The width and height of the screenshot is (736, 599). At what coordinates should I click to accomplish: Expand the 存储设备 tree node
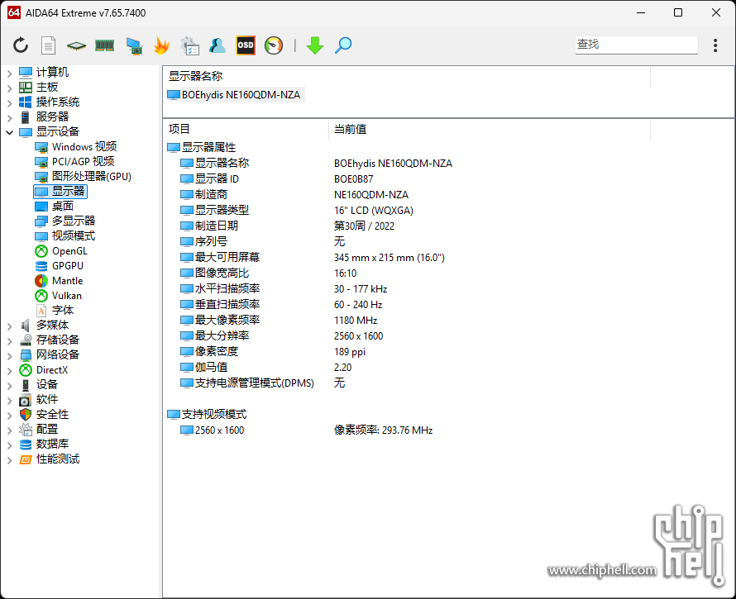pos(9,340)
